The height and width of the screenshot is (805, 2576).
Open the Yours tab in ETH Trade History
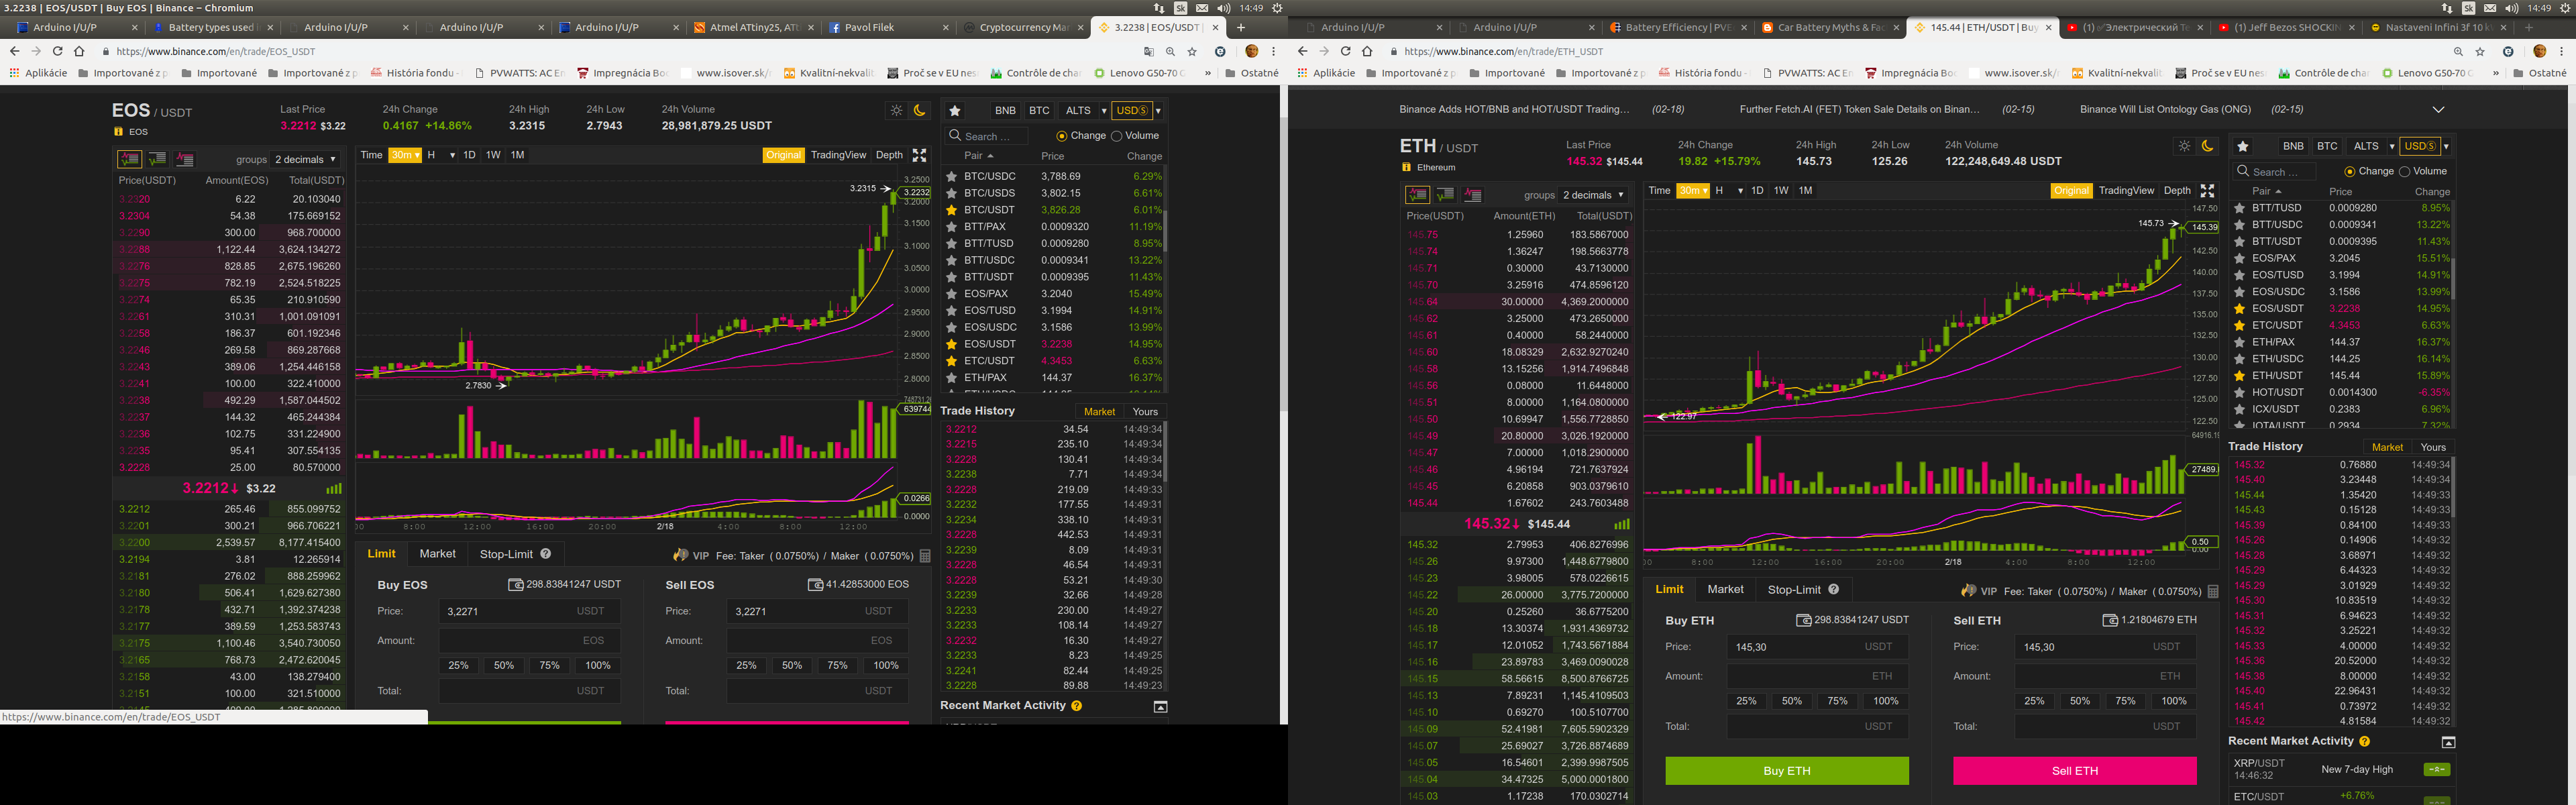[2432, 447]
